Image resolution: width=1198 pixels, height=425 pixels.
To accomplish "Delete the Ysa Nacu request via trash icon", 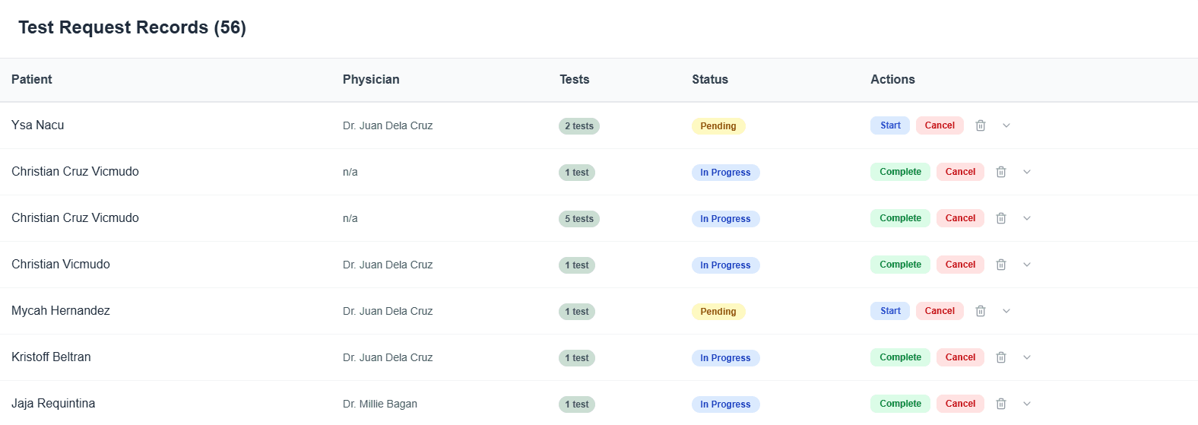I will point(981,125).
